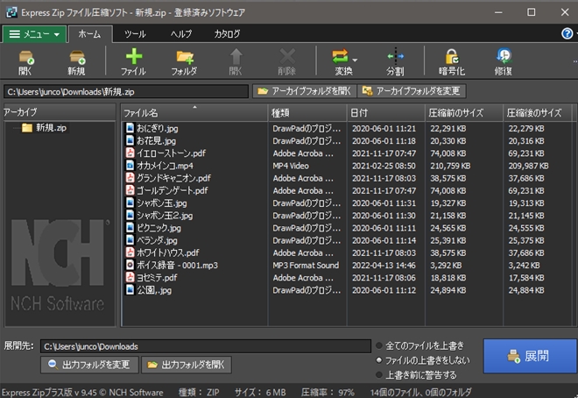
Task: Sort by 圧縮前のサイズ column header
Action: click(464, 112)
